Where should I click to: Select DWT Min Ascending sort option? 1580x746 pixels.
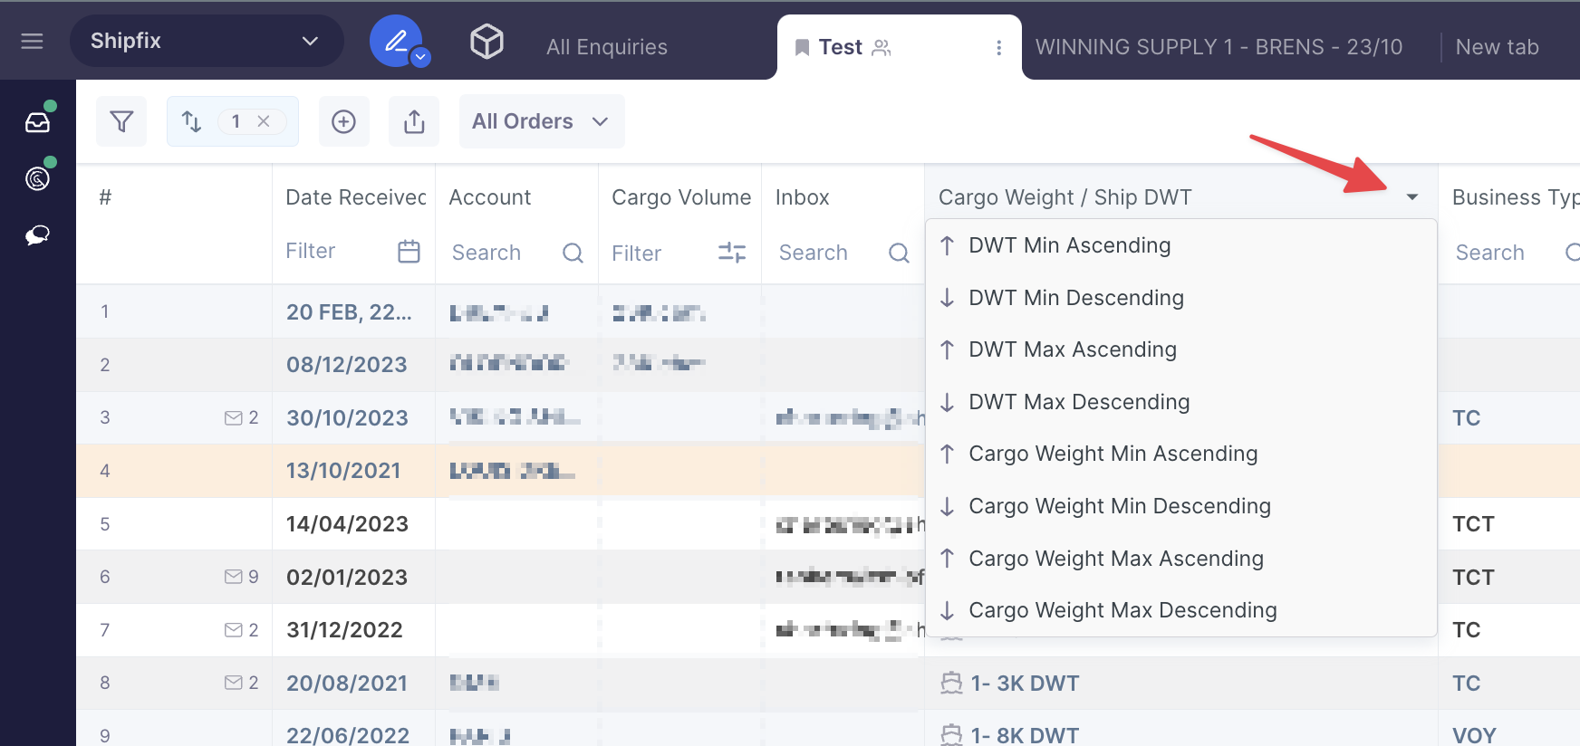coord(1069,245)
